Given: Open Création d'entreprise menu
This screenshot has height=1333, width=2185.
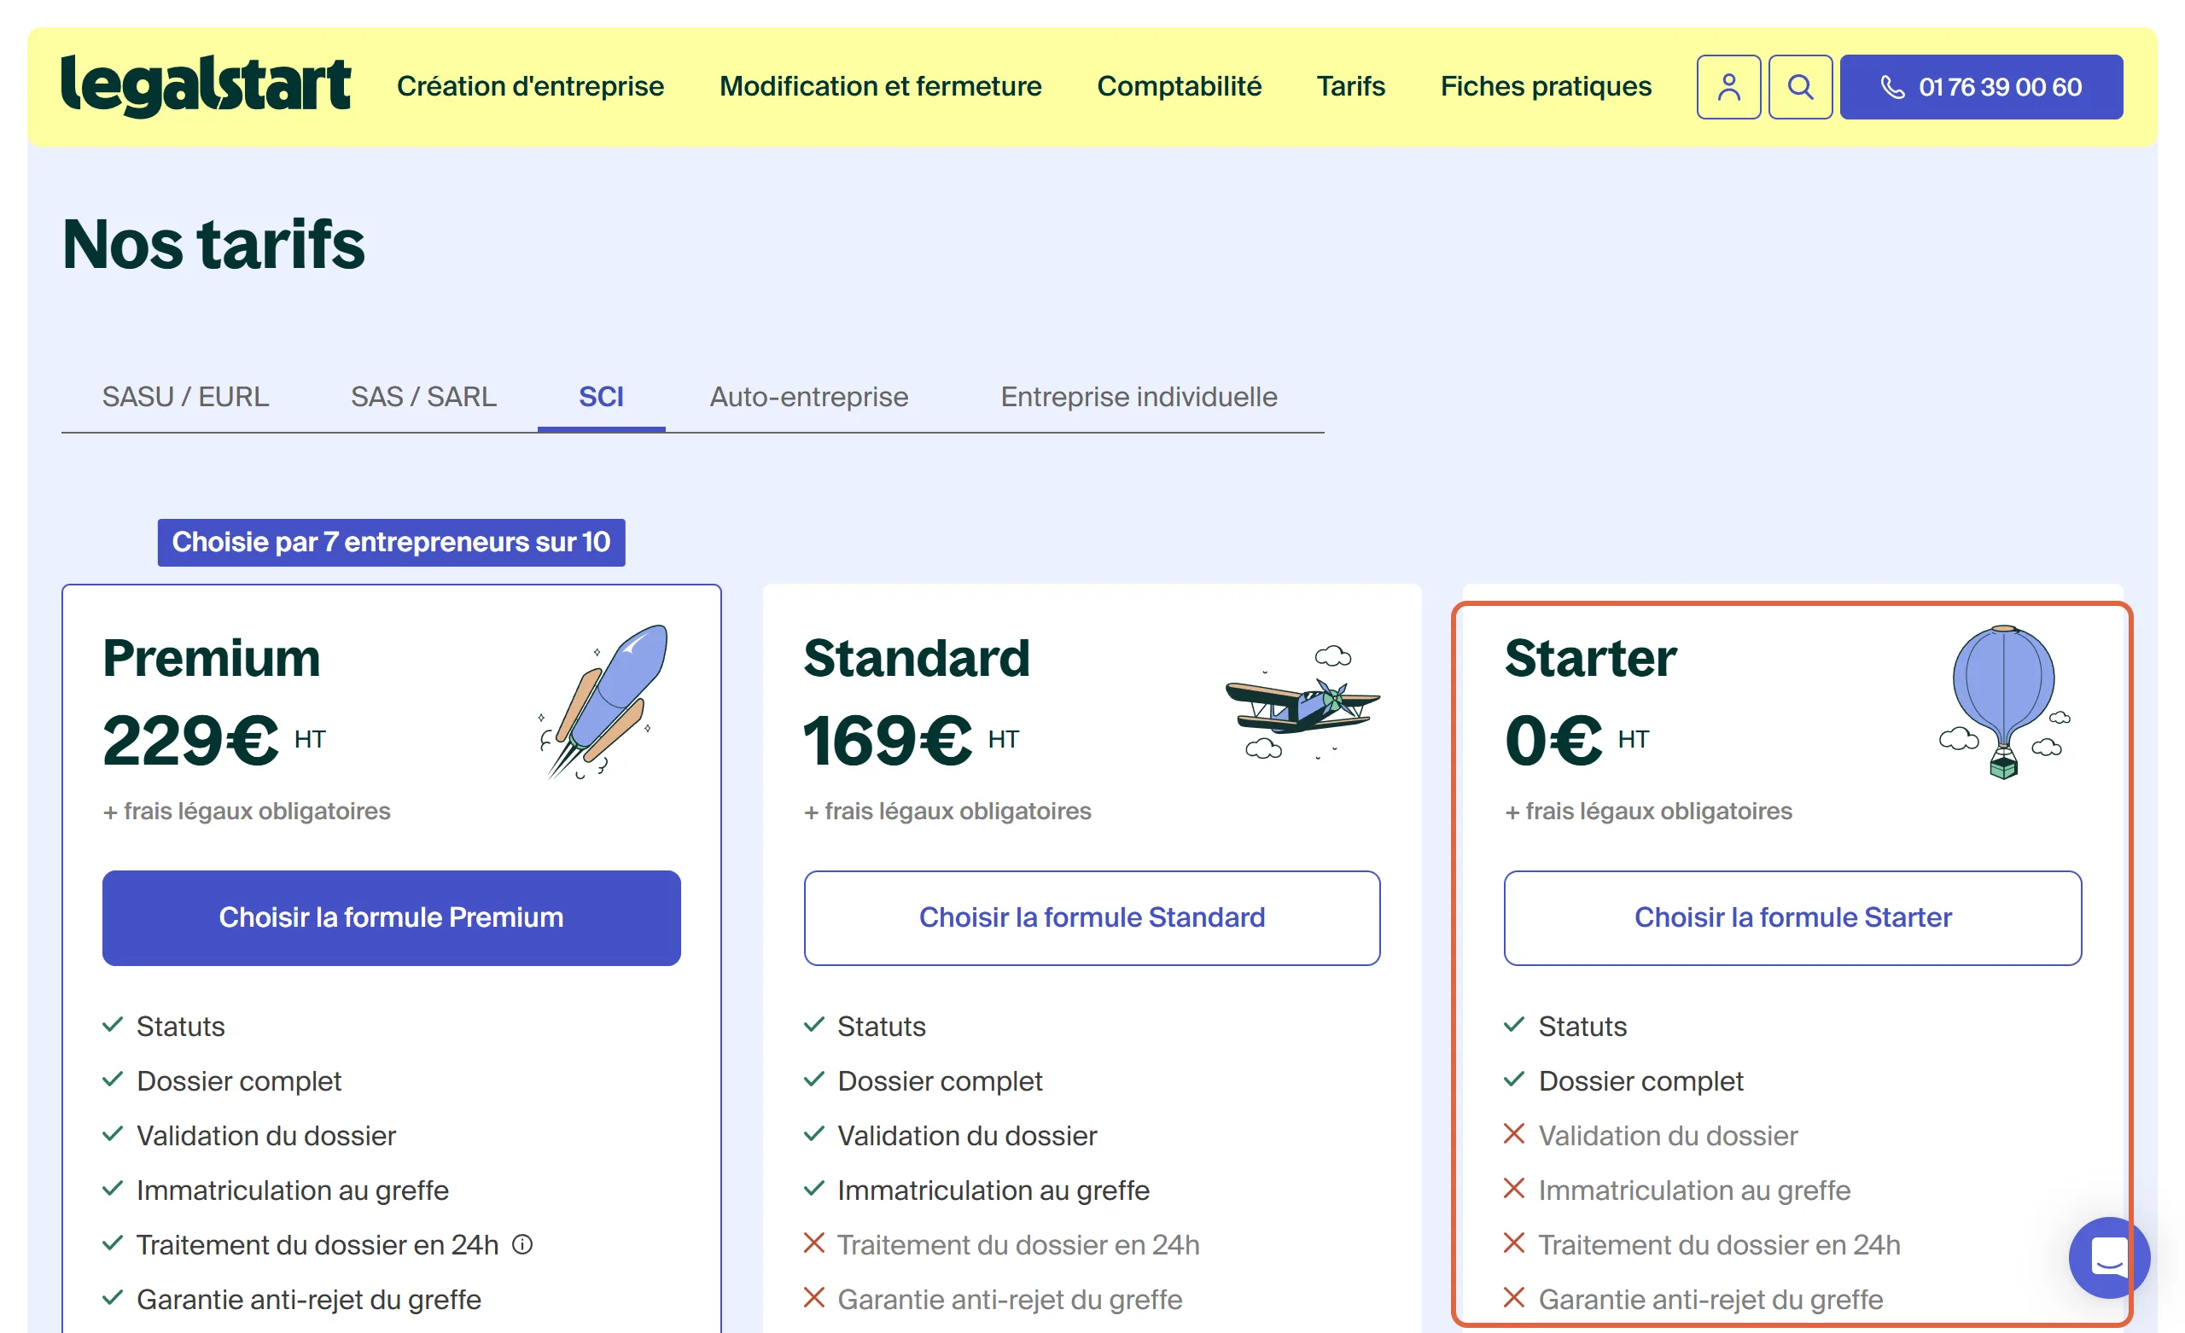Looking at the screenshot, I should coord(530,86).
